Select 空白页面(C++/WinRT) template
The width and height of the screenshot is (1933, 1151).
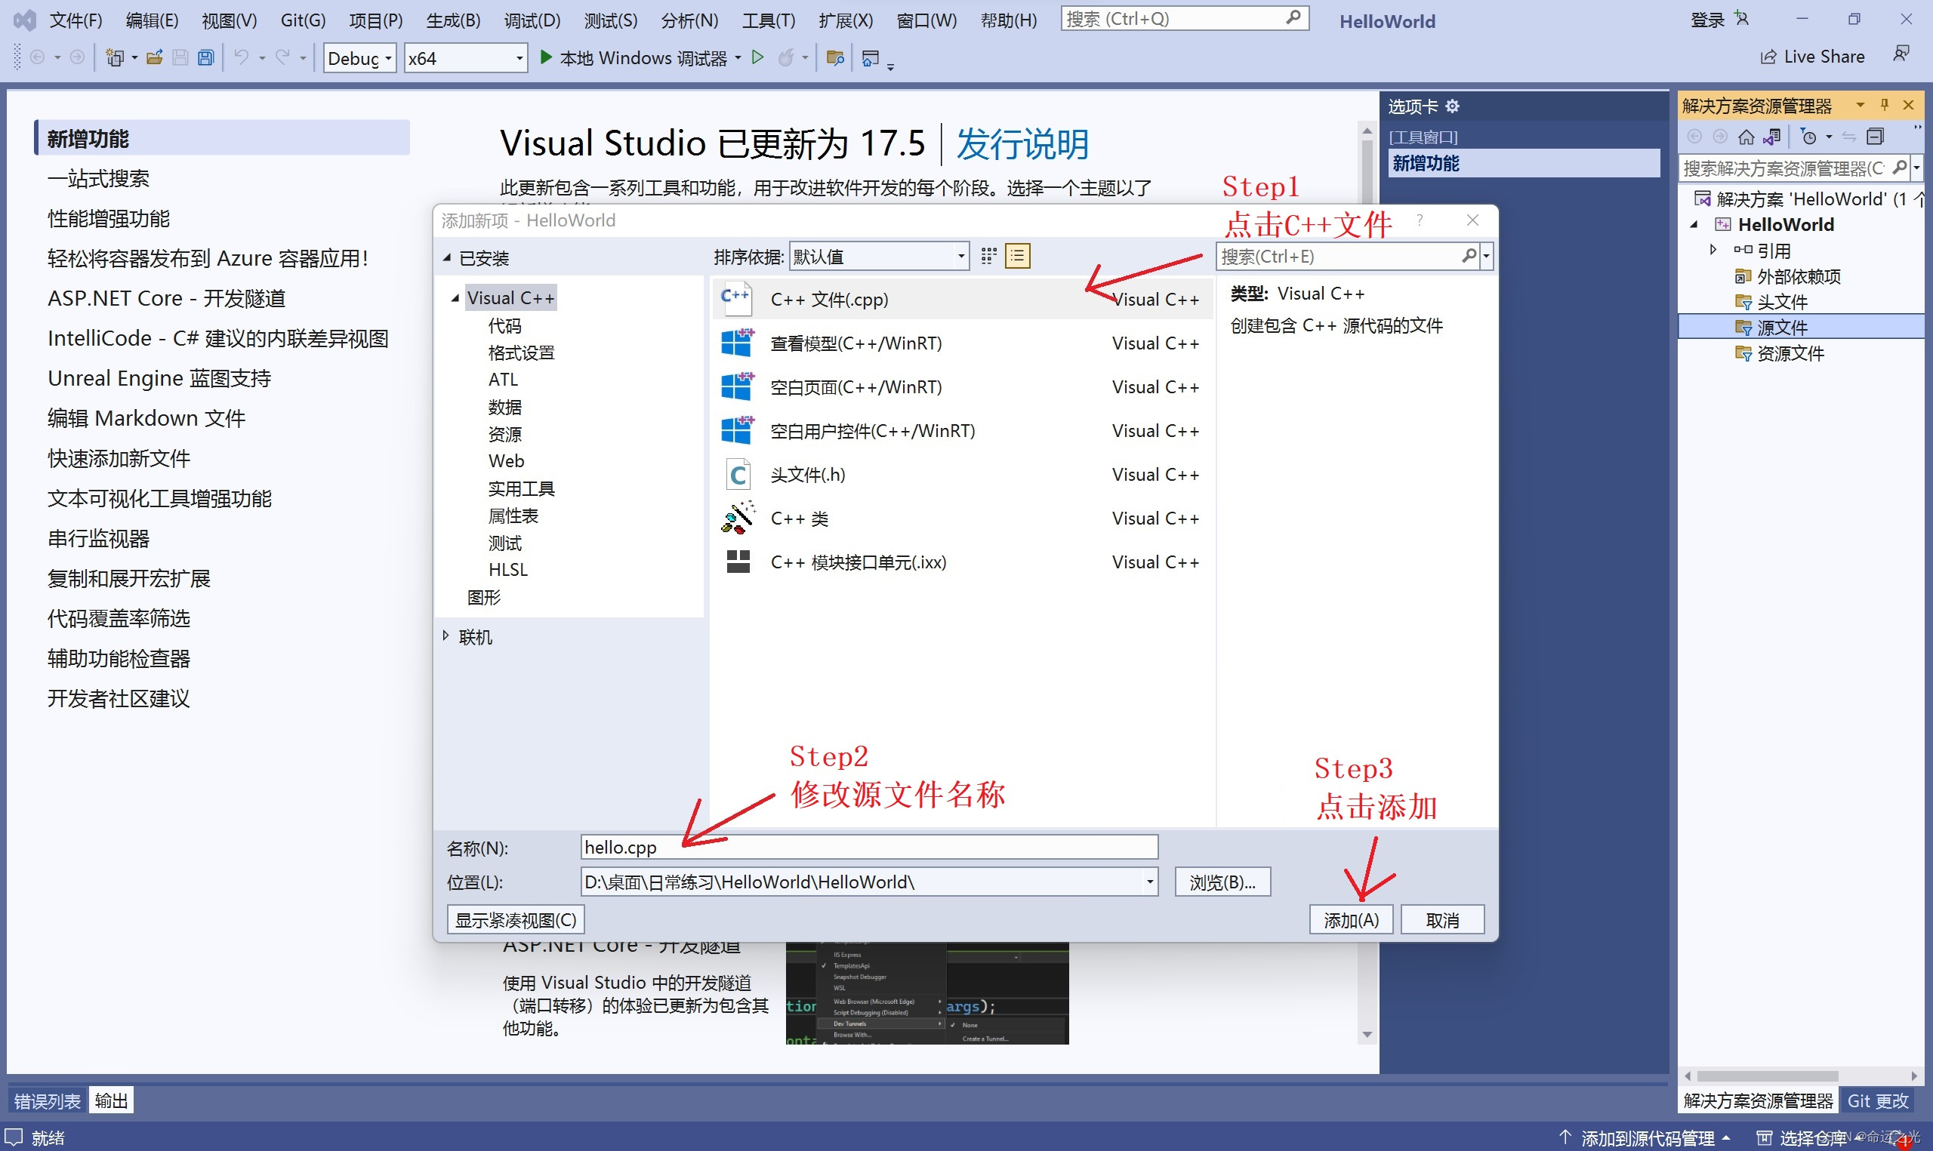point(962,387)
